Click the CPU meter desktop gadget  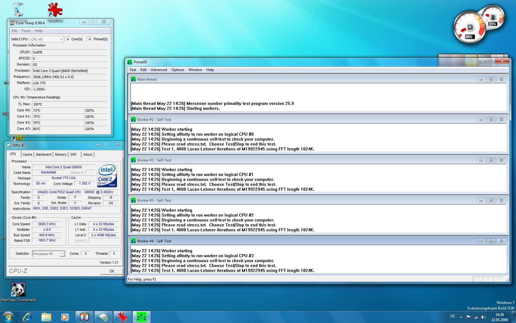coord(470,28)
